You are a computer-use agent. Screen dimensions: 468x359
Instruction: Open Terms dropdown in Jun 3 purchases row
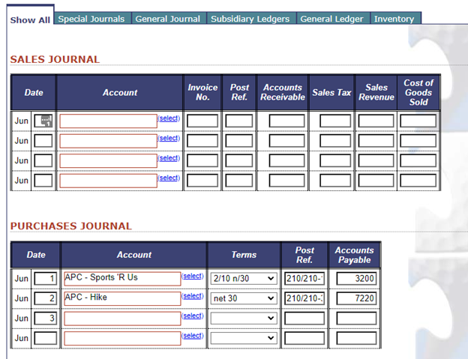pos(244,318)
